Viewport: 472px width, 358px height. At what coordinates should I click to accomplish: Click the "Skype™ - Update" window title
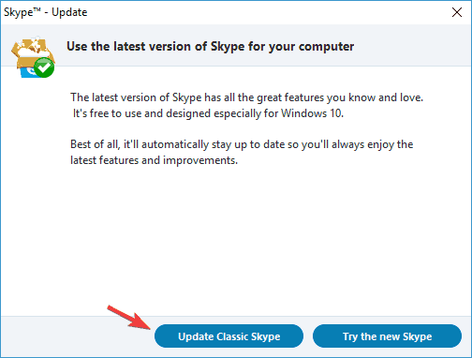(x=46, y=12)
